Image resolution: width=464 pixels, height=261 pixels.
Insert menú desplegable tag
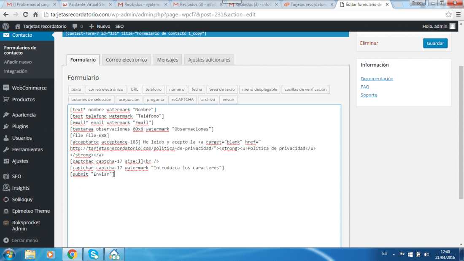259,89
